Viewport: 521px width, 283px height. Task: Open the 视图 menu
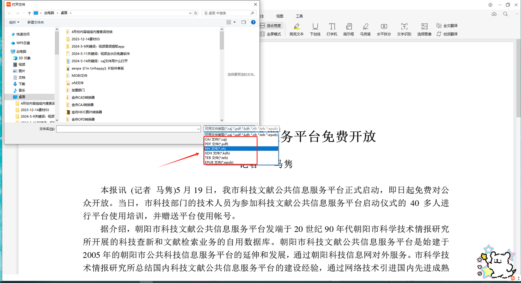279,16
